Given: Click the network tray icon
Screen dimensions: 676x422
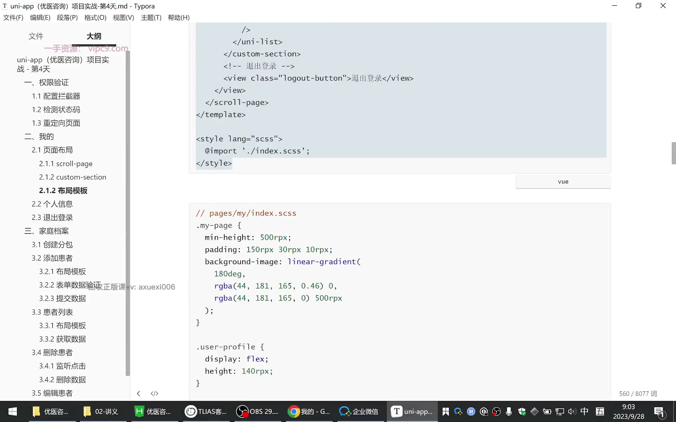Looking at the screenshot, I should point(560,411).
